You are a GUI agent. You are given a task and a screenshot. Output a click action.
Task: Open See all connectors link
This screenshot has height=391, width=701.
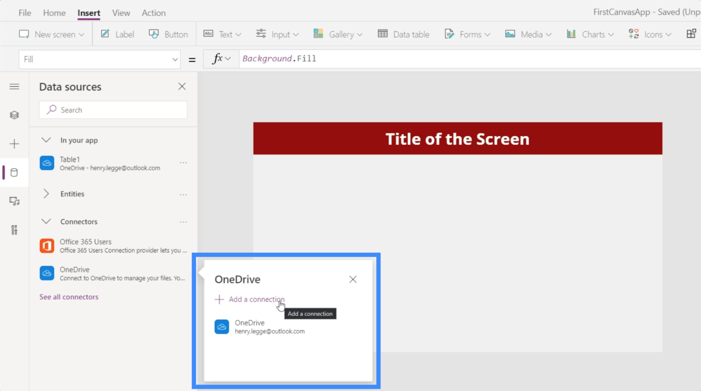69,297
